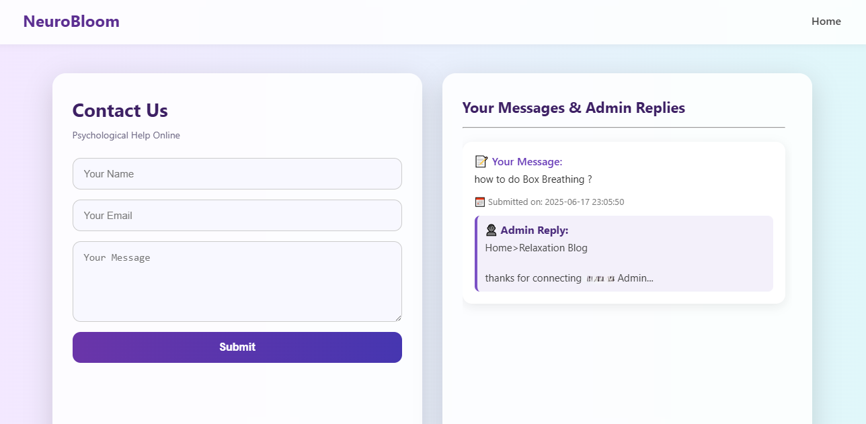Focus the Your Email field
This screenshot has width=866, height=424.
(x=237, y=216)
